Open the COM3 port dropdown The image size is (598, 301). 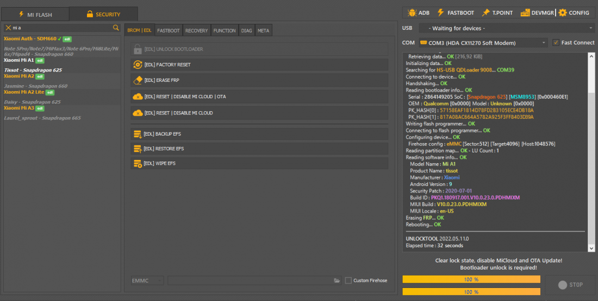[483, 43]
